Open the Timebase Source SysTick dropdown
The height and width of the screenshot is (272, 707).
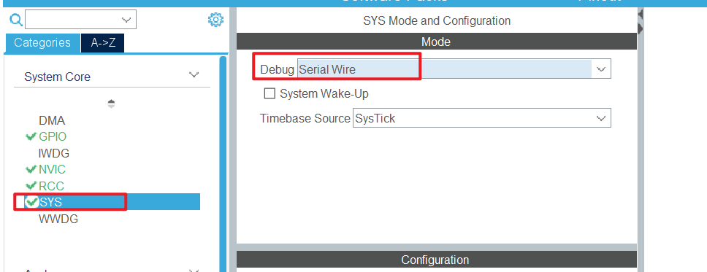click(x=481, y=118)
